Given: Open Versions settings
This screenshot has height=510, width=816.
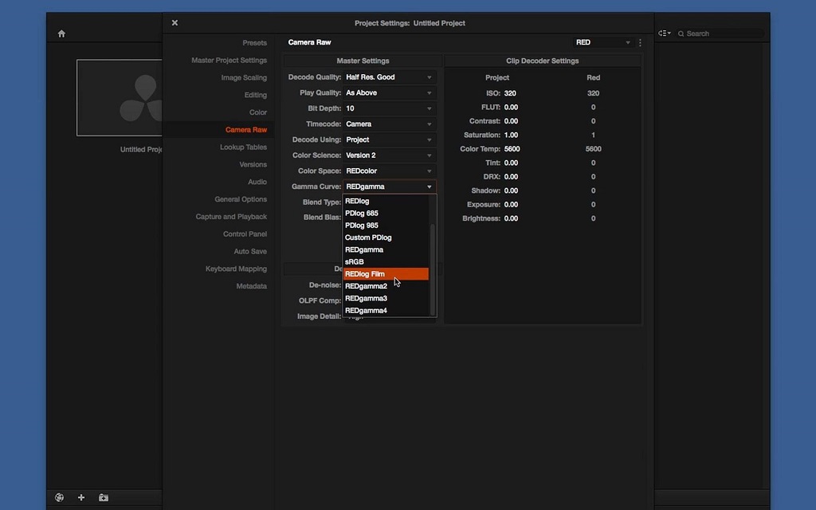Looking at the screenshot, I should pos(253,164).
